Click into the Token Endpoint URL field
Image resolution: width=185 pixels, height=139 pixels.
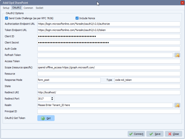coord(109,30)
